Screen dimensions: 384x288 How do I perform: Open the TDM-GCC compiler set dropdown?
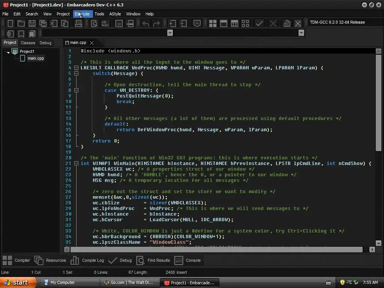pos(345,22)
